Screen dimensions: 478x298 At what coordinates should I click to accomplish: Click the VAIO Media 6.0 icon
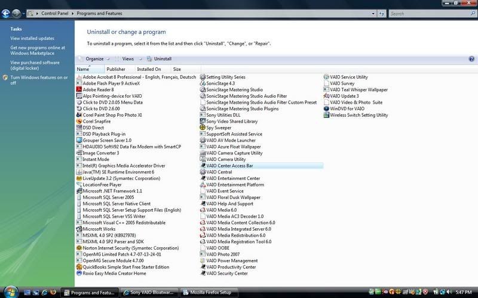[x=203, y=210]
